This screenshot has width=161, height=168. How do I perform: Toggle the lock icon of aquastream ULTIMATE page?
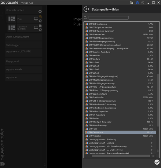point(40,26)
